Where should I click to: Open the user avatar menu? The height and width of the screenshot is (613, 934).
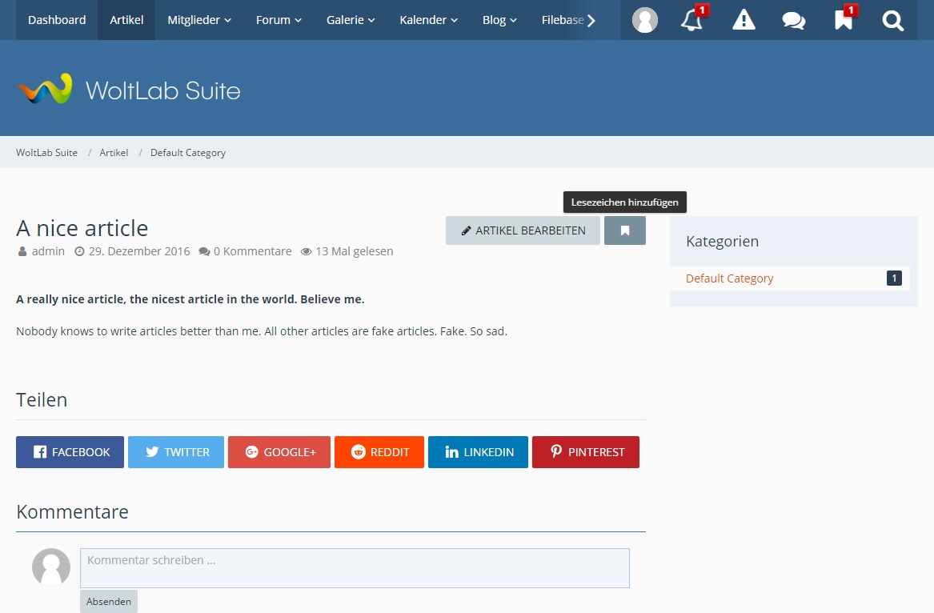[644, 21]
